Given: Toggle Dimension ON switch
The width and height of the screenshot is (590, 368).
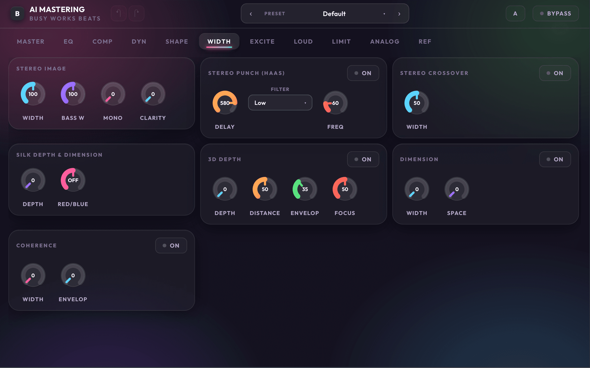Looking at the screenshot, I should click(555, 159).
